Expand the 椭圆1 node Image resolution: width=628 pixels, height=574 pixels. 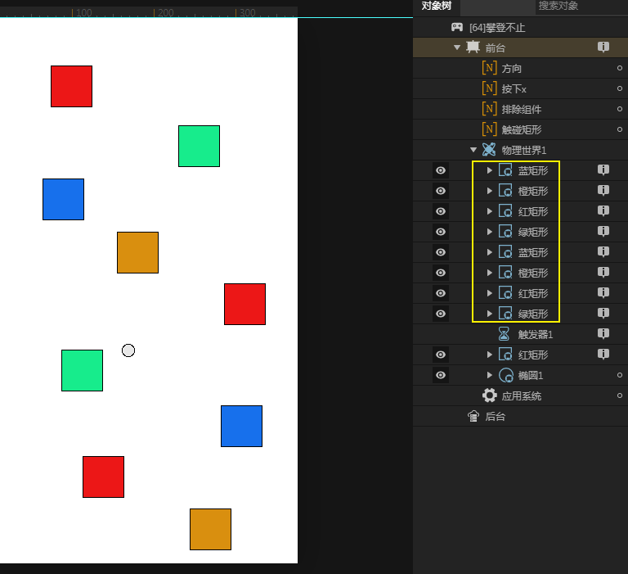(x=490, y=375)
